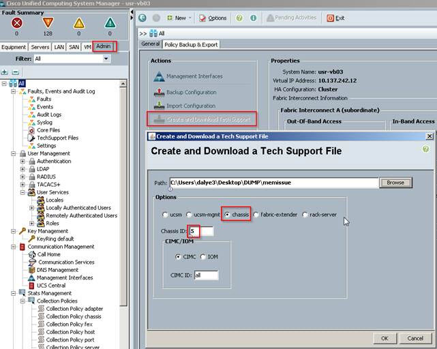Open the TechSupport Files tree node

(x=52, y=138)
